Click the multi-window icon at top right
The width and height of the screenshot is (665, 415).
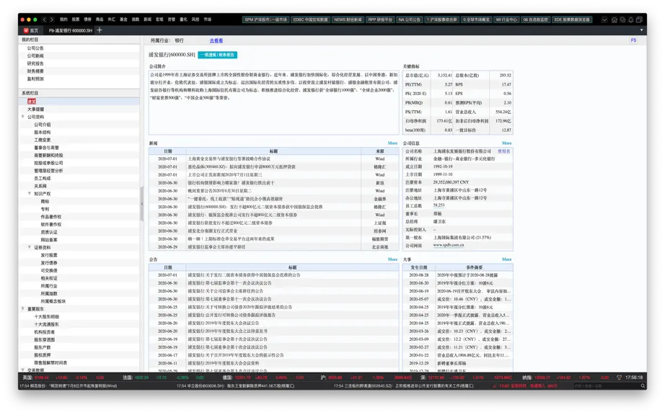pyautogui.click(x=639, y=19)
